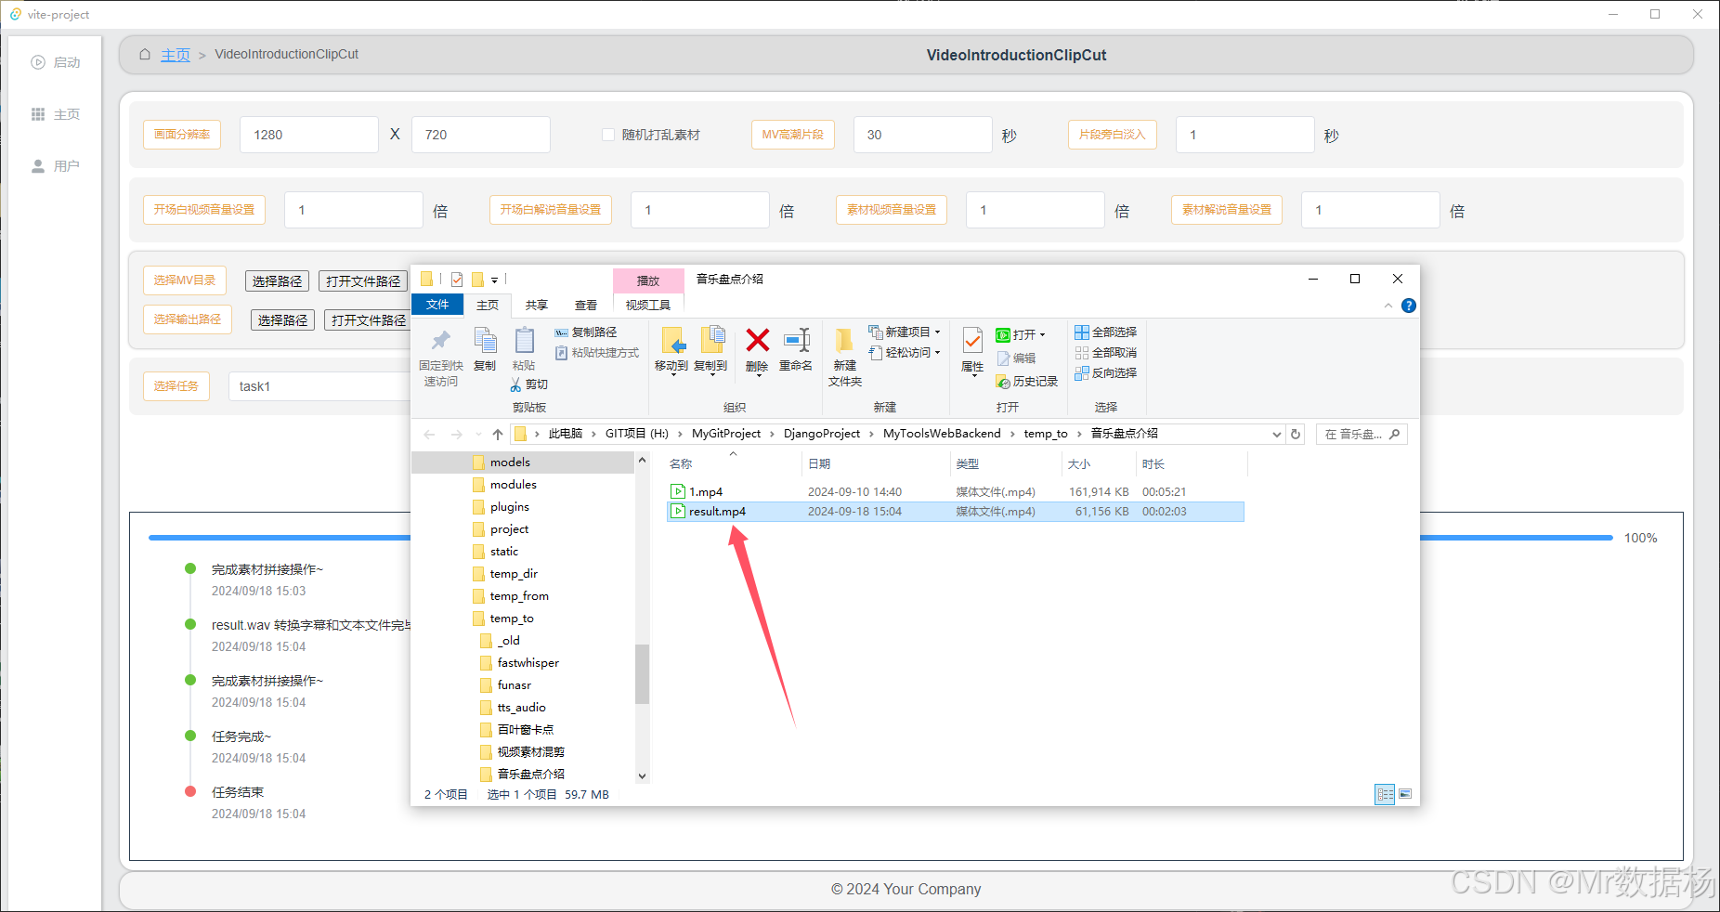Open the 新建项目 dropdown

click(905, 332)
